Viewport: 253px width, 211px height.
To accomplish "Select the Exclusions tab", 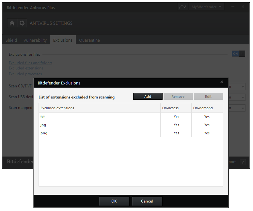I will [x=63, y=40].
